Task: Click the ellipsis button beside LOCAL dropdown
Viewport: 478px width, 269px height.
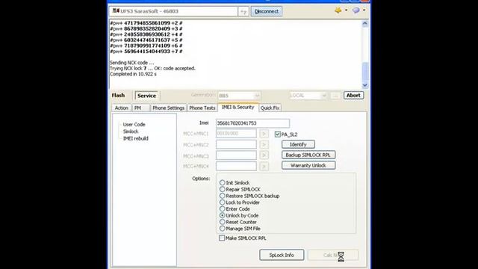Action: pos(335,96)
